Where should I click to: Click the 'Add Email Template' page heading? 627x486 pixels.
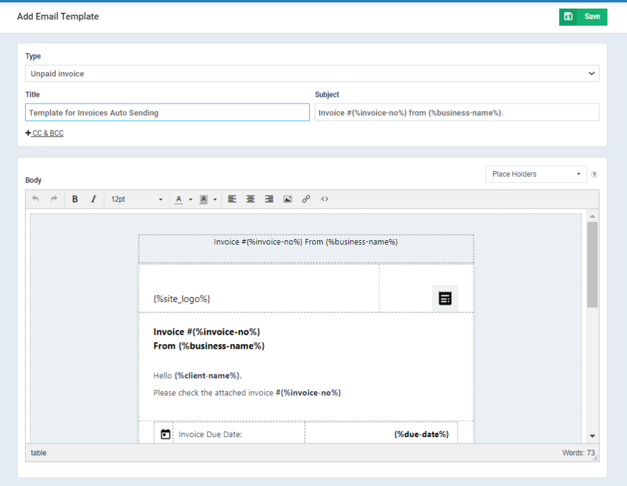pyautogui.click(x=58, y=17)
